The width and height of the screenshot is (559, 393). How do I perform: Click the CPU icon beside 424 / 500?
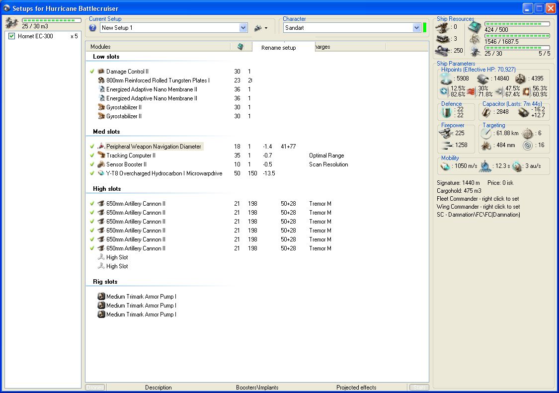(475, 27)
